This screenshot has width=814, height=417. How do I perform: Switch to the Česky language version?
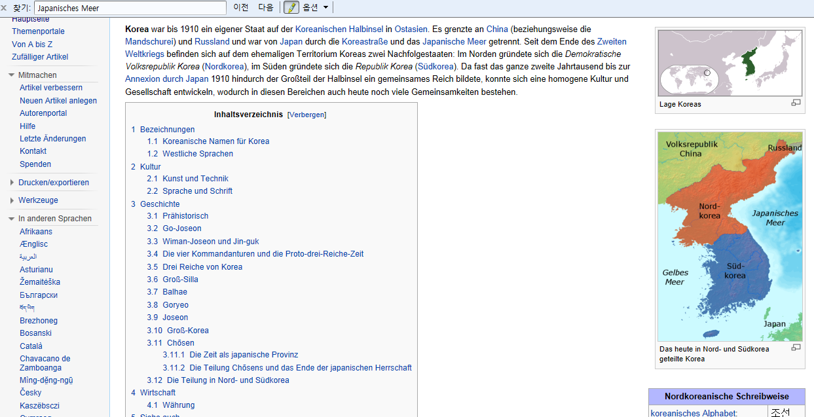(x=30, y=393)
